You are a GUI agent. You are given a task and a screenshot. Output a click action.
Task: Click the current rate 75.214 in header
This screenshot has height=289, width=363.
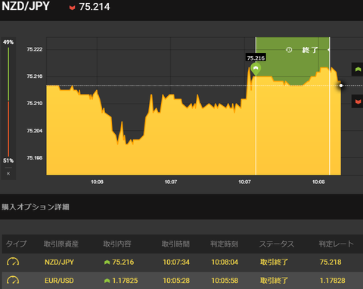click(x=95, y=7)
